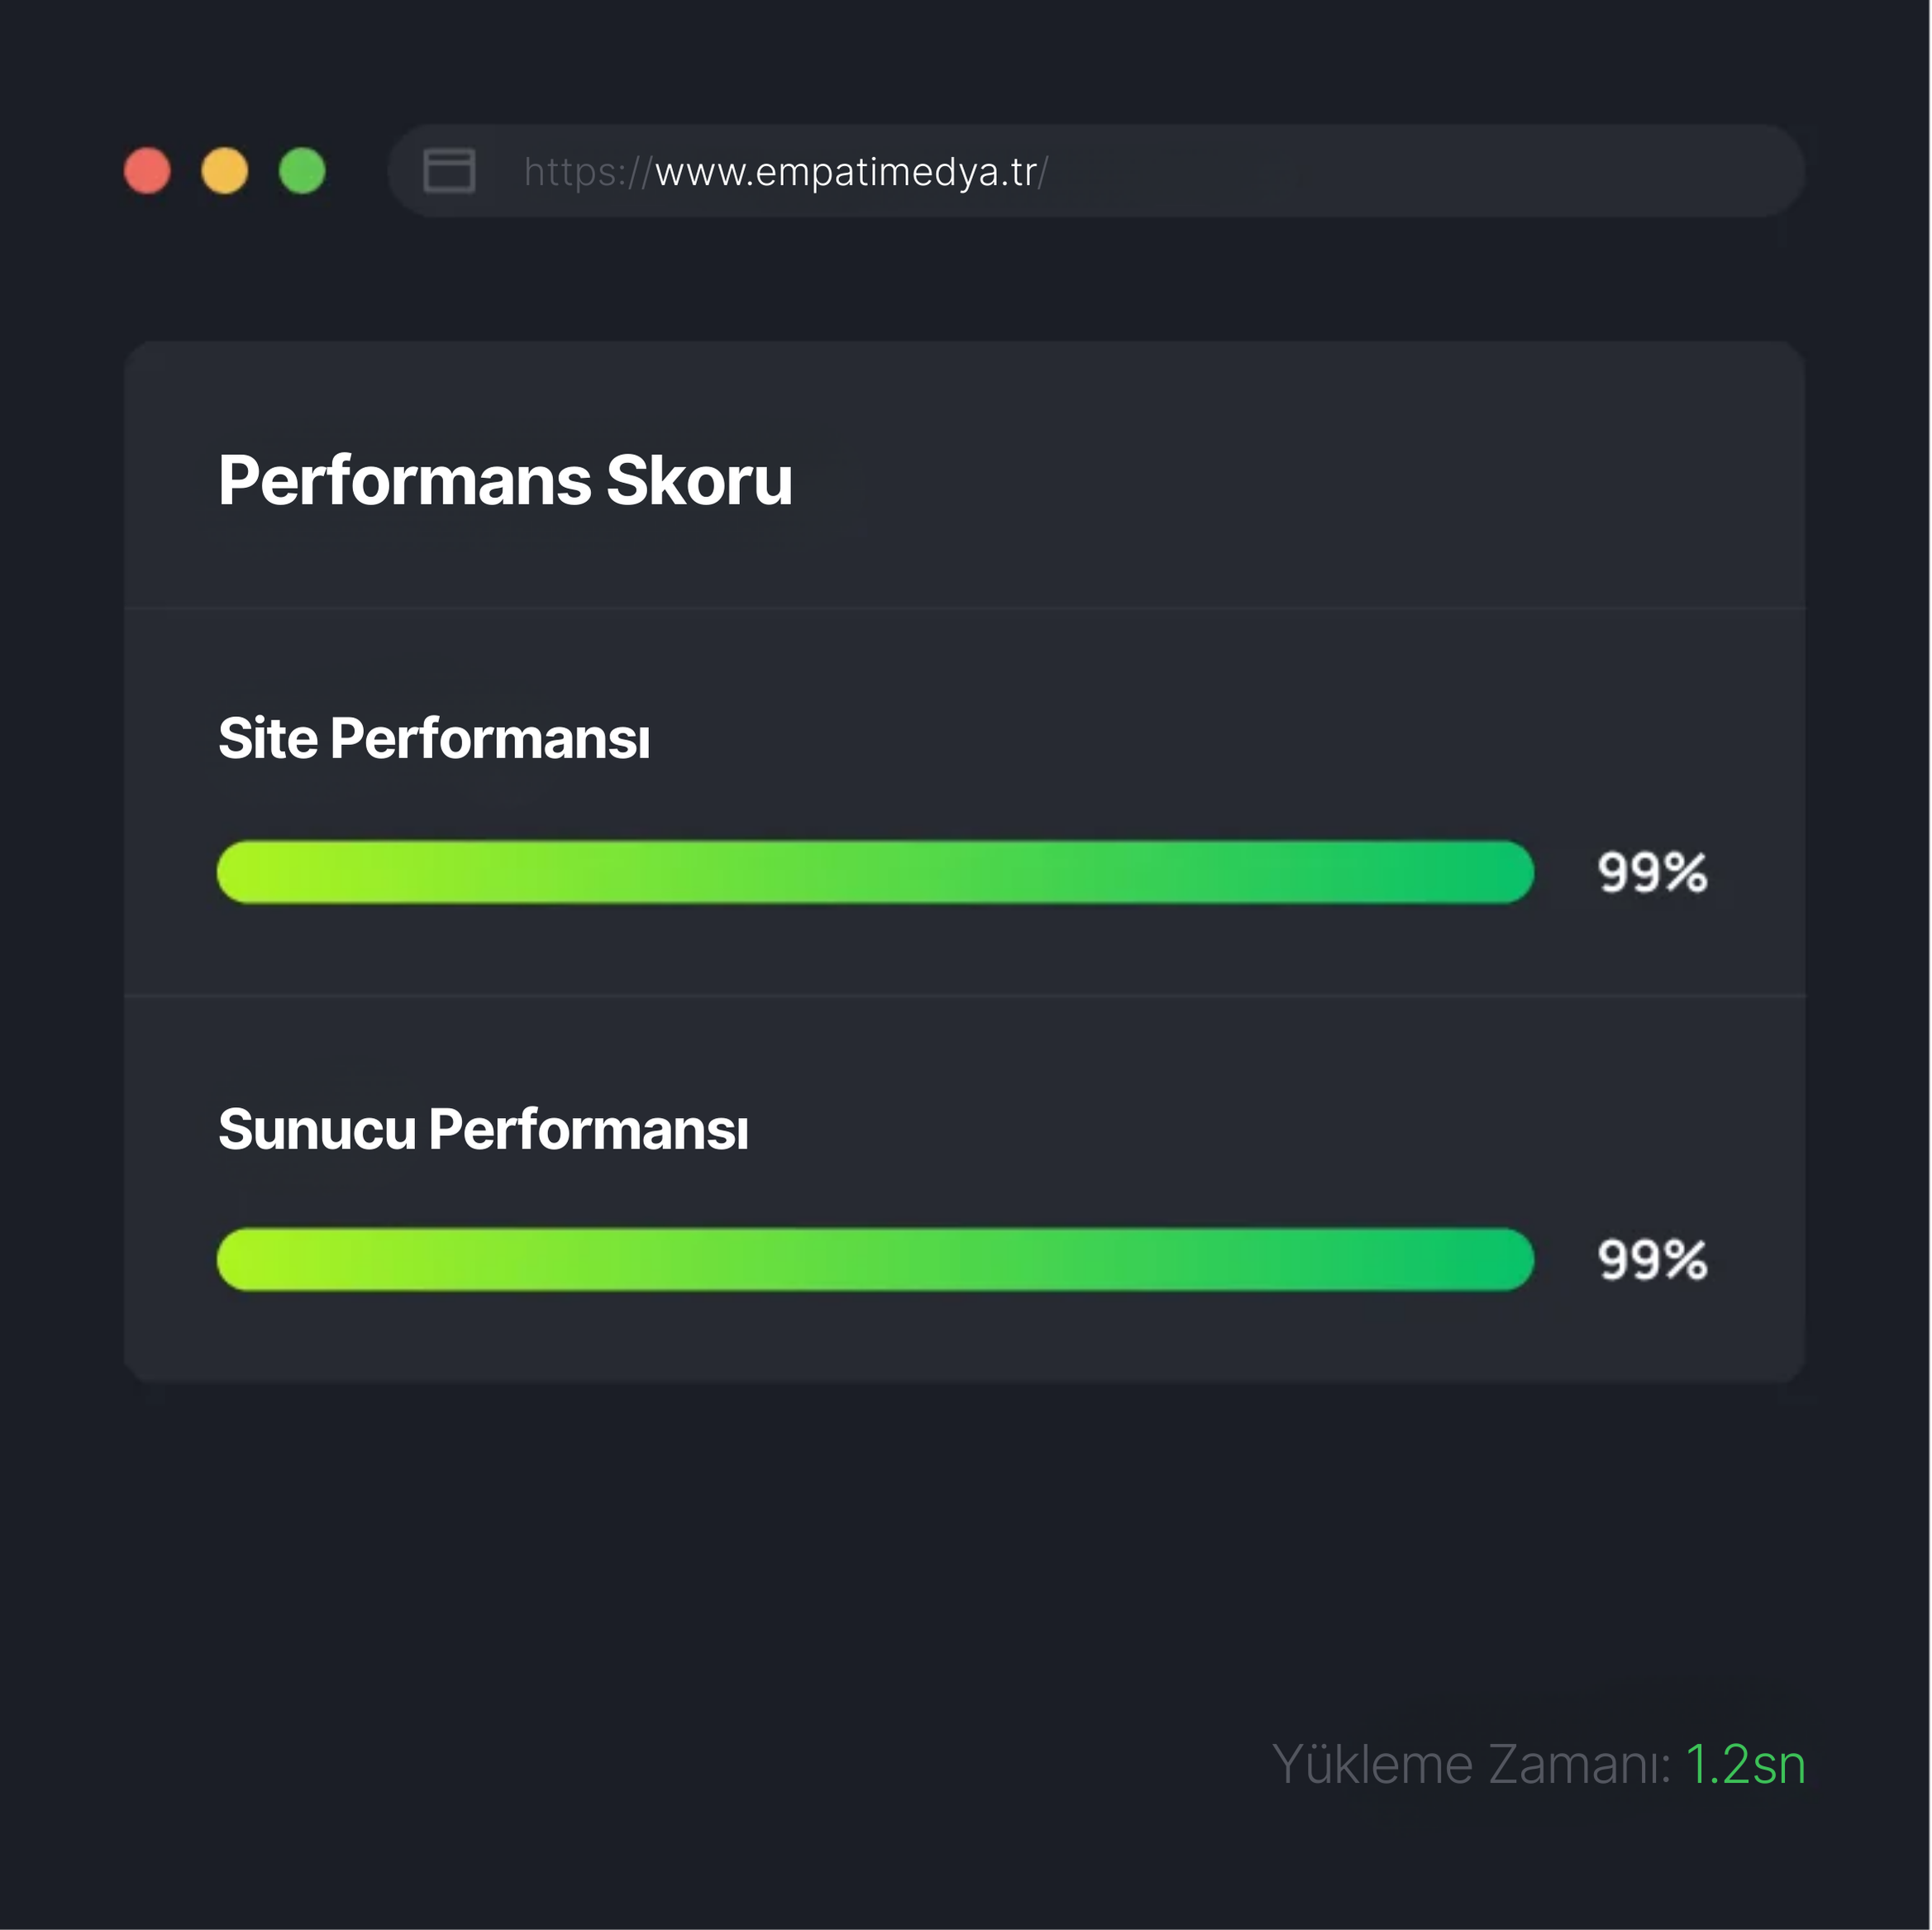
Task: Click the Site Performansı progress bar
Action: coord(875,872)
